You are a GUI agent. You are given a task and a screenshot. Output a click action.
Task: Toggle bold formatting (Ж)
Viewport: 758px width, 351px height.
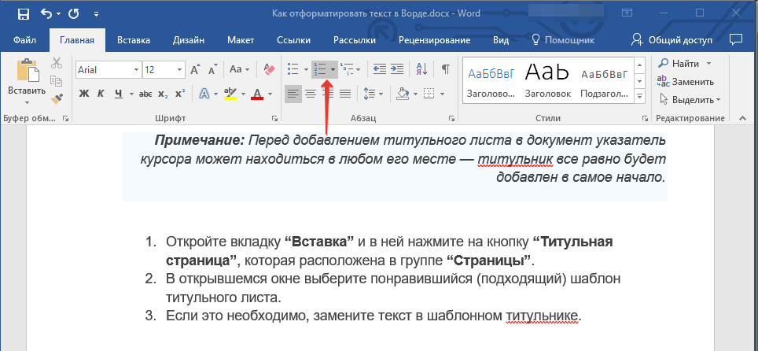[x=83, y=94]
